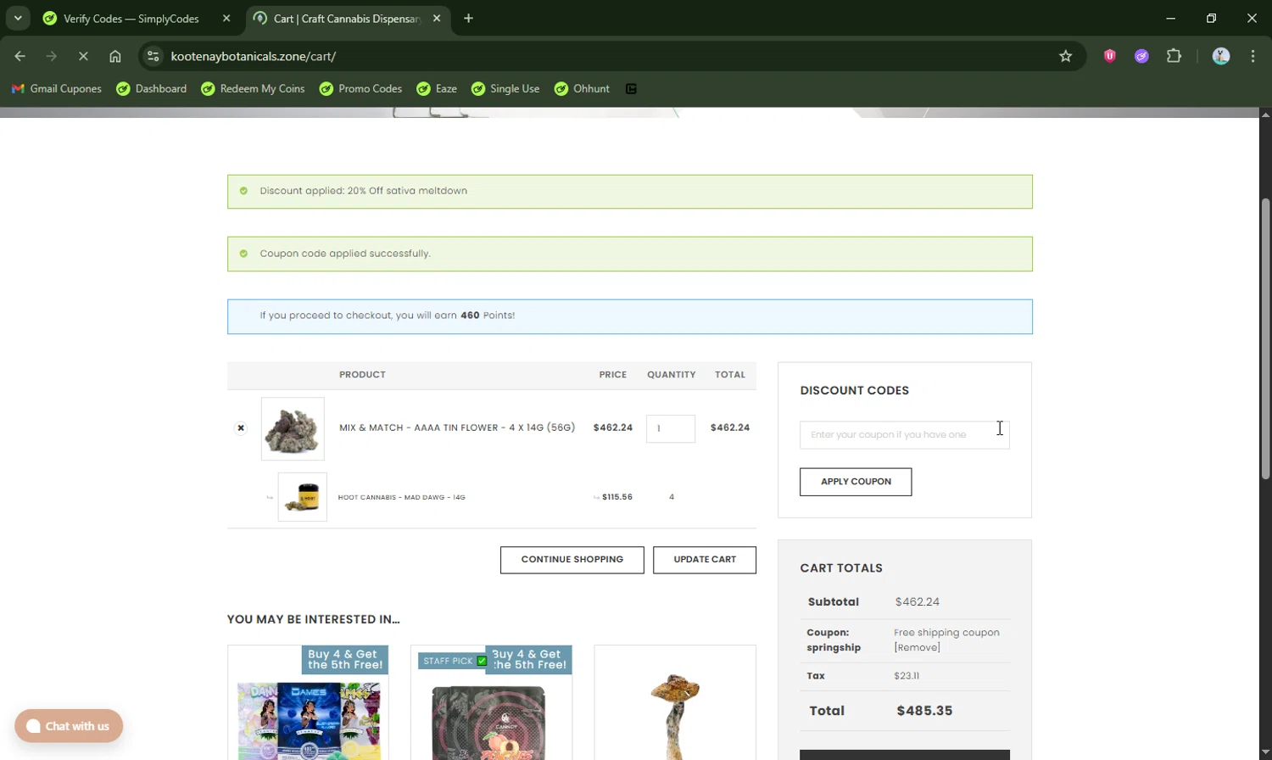This screenshot has height=760, width=1272.
Task: Minimize the browser window
Action: [x=1171, y=18]
